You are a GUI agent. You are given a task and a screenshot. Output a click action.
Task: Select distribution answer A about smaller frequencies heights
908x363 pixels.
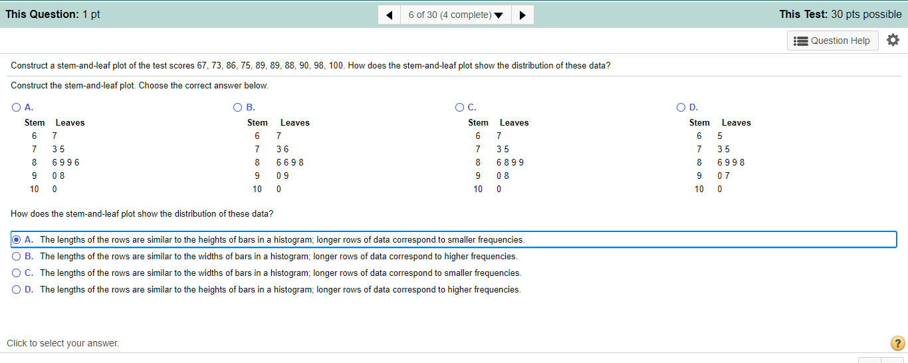tap(16, 239)
